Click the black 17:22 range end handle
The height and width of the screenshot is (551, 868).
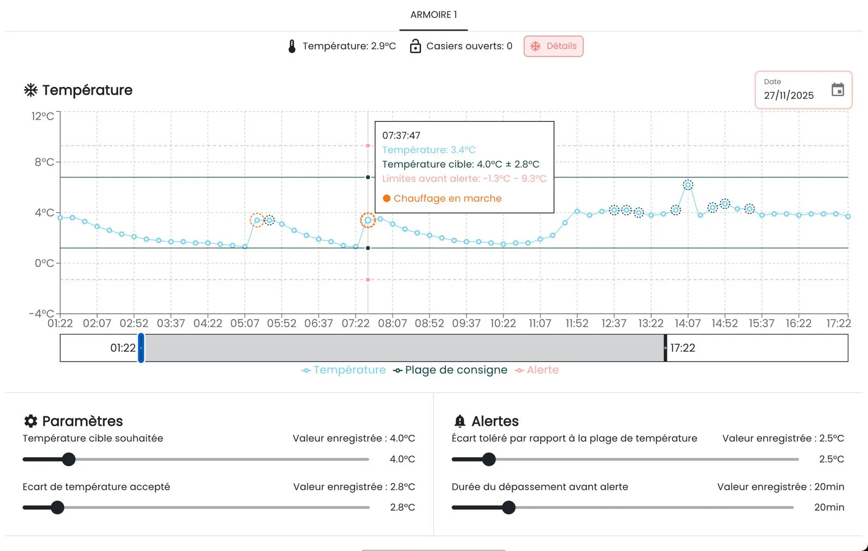click(666, 348)
